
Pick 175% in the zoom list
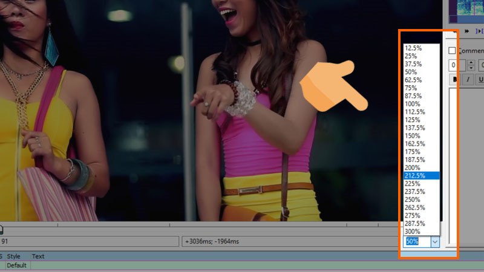421,152
